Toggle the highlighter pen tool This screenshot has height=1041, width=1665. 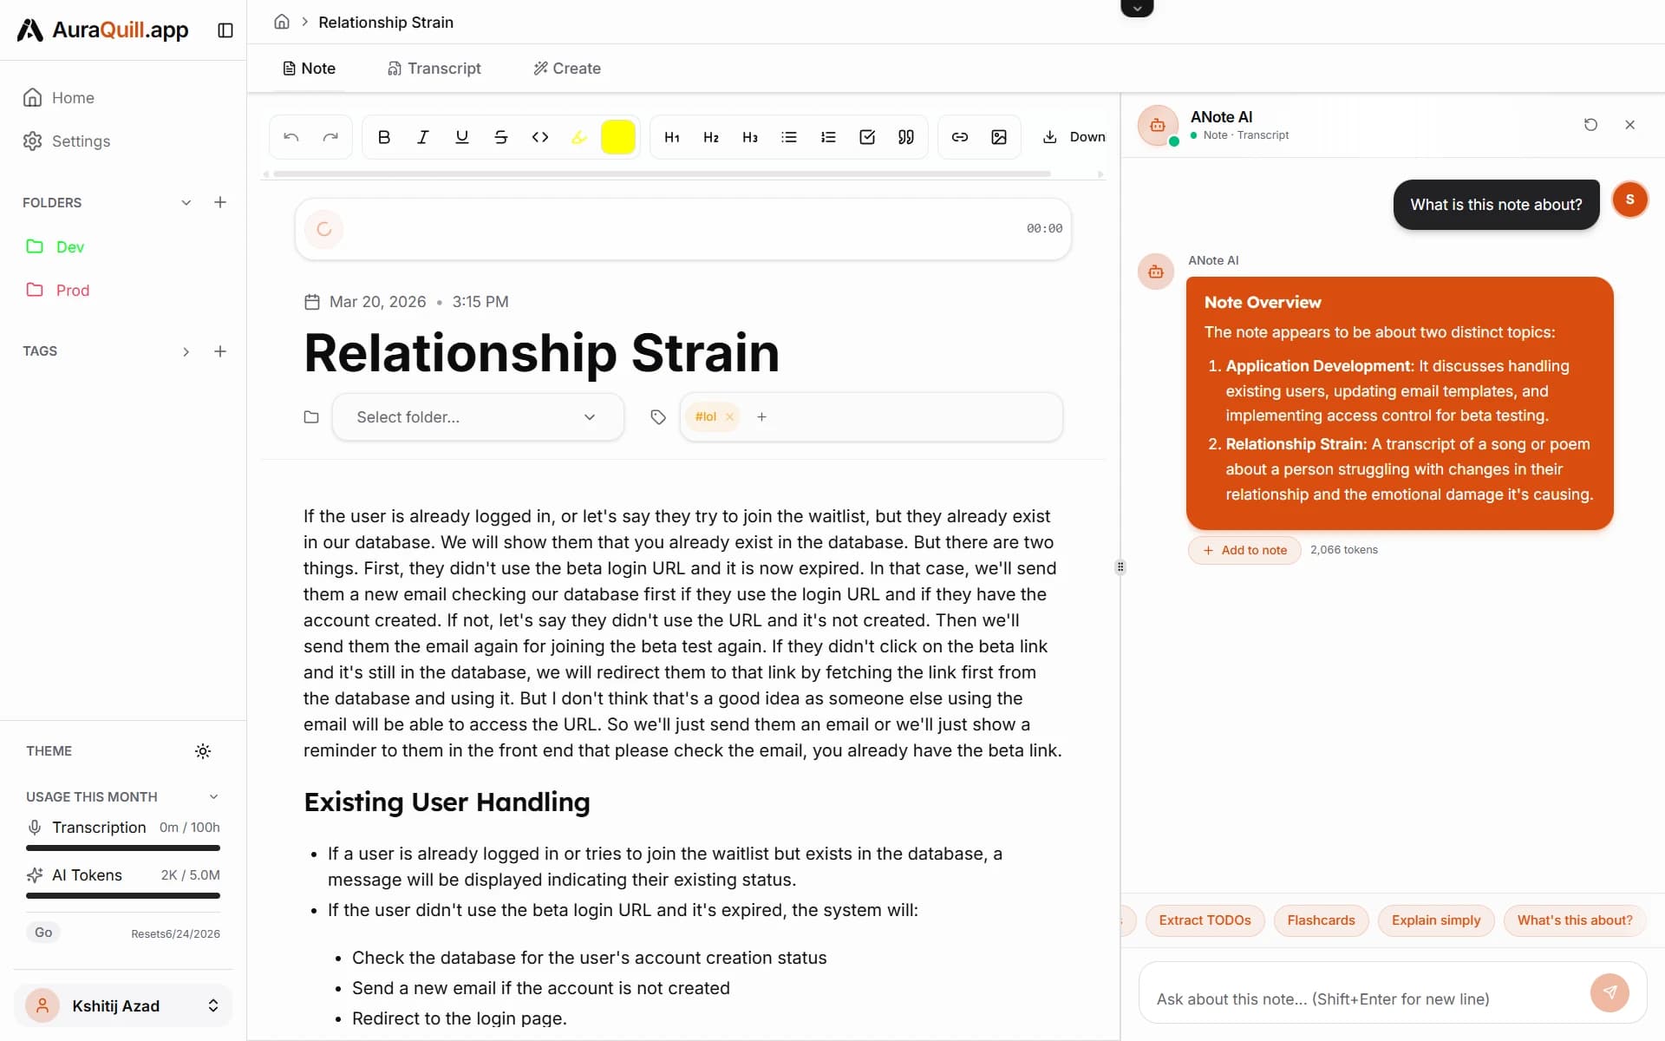click(x=579, y=137)
